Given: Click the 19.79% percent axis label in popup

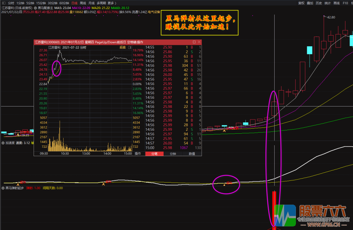Looking at the screenshot, I should point(138,50).
